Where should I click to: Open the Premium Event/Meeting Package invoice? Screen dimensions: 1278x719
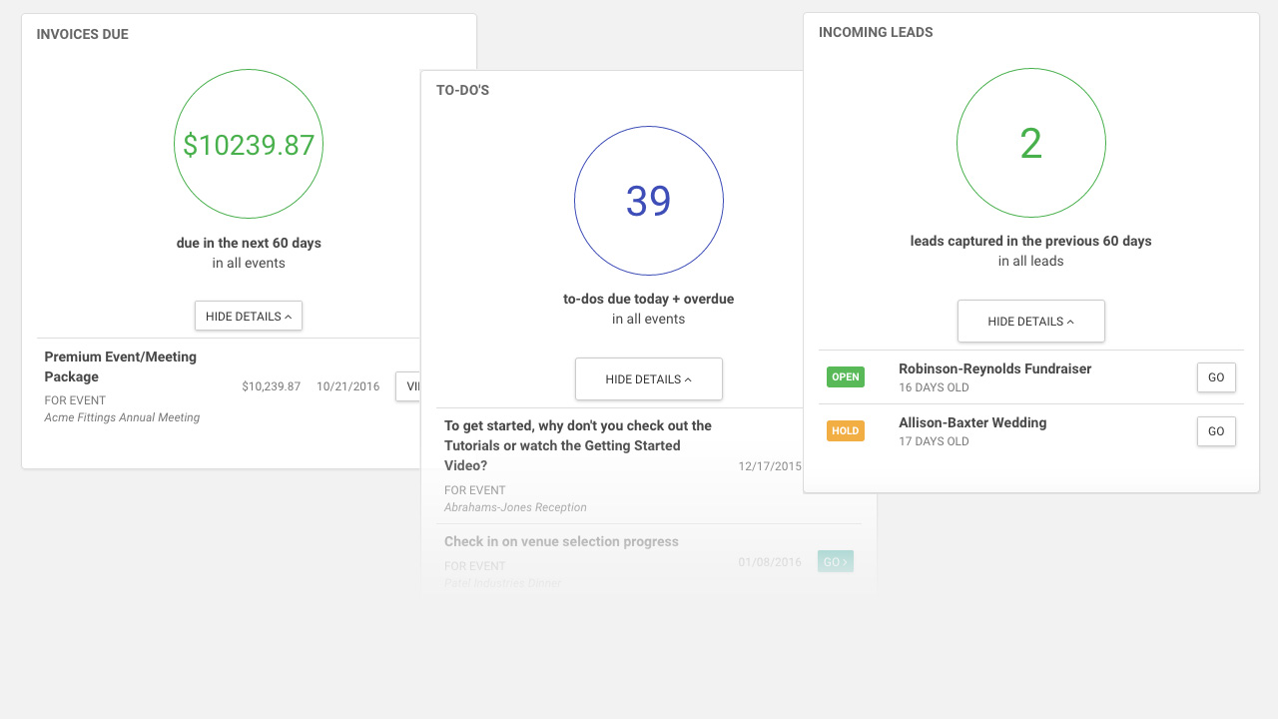click(121, 366)
